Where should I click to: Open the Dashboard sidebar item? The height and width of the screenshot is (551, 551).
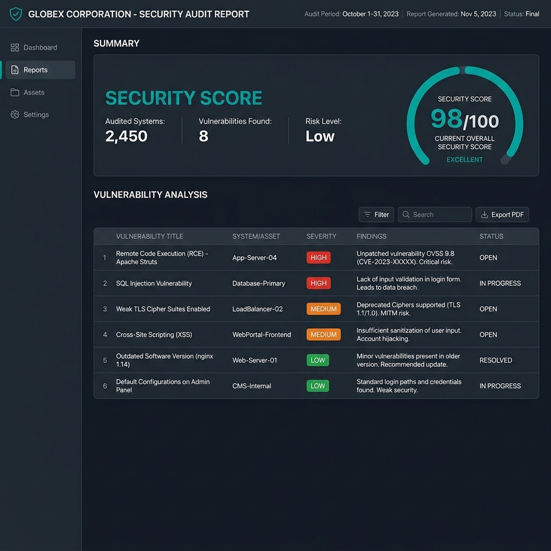pos(40,47)
